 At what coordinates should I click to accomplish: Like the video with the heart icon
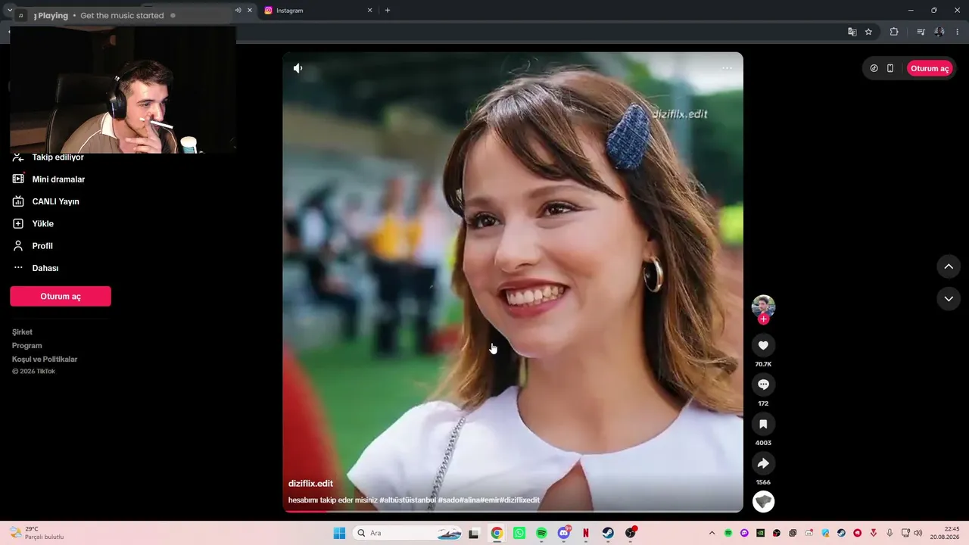(x=763, y=345)
